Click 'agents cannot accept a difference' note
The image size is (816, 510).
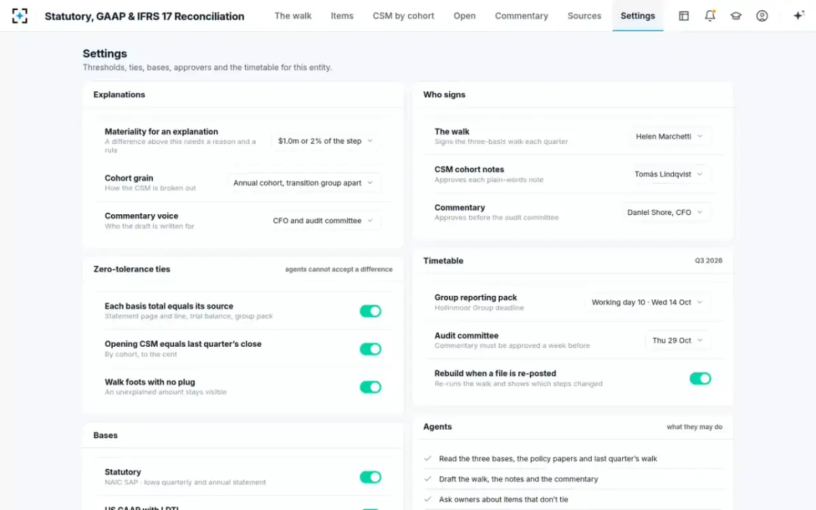pyautogui.click(x=339, y=269)
